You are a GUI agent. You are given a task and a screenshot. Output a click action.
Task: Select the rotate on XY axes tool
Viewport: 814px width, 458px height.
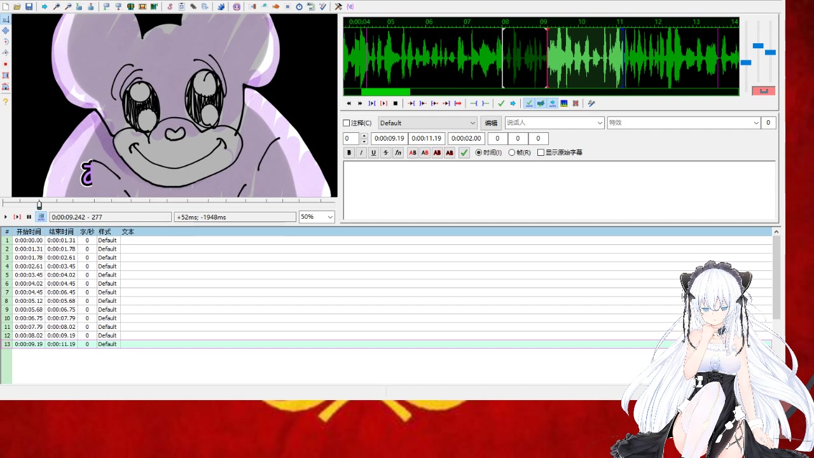[x=6, y=53]
